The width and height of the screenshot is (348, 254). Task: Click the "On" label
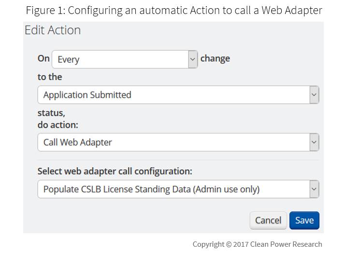(x=43, y=58)
